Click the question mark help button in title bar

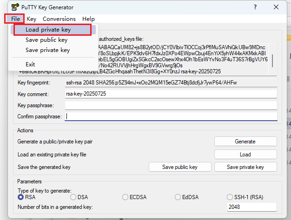point(255,7)
